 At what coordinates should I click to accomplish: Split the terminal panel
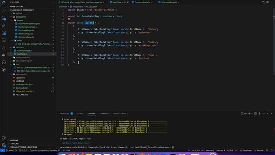[256, 114]
